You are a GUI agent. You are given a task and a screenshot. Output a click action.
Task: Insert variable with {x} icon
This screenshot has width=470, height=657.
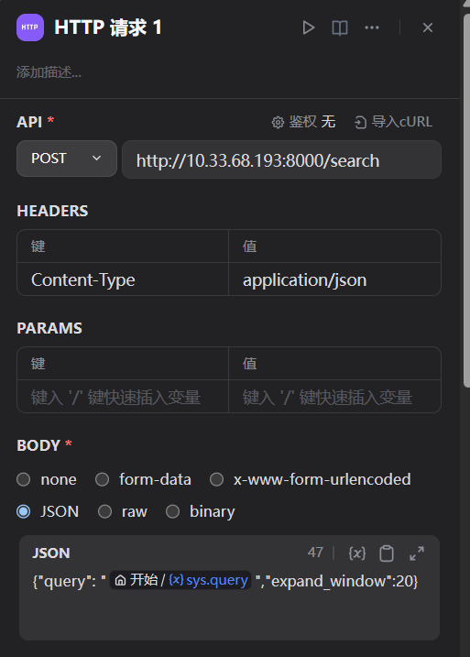tap(357, 553)
